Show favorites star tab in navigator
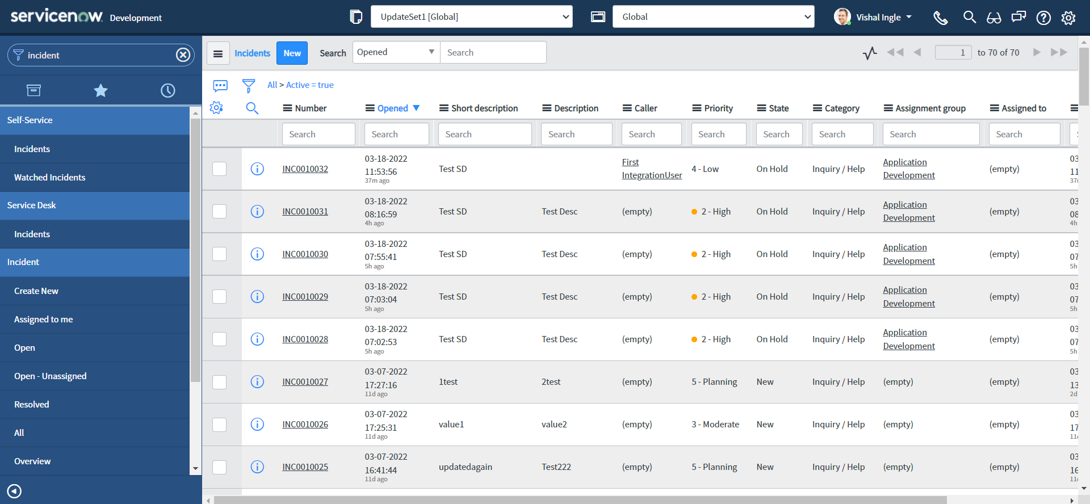 click(100, 90)
